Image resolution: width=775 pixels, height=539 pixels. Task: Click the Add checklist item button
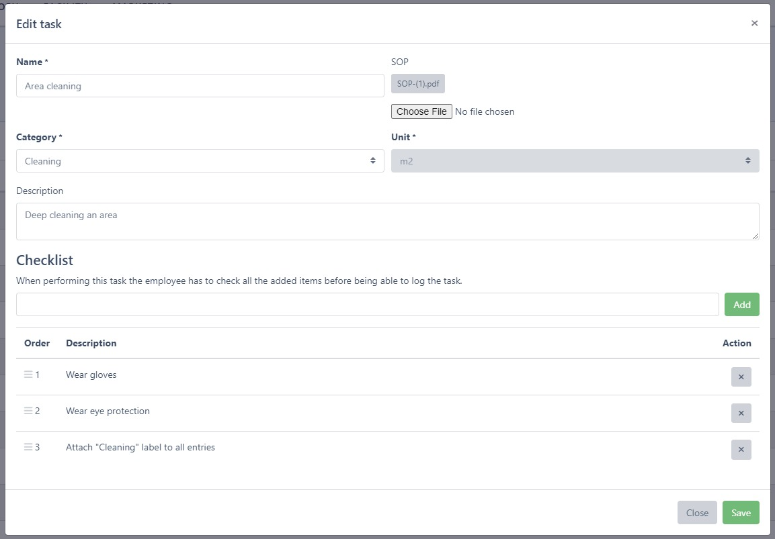[741, 305]
